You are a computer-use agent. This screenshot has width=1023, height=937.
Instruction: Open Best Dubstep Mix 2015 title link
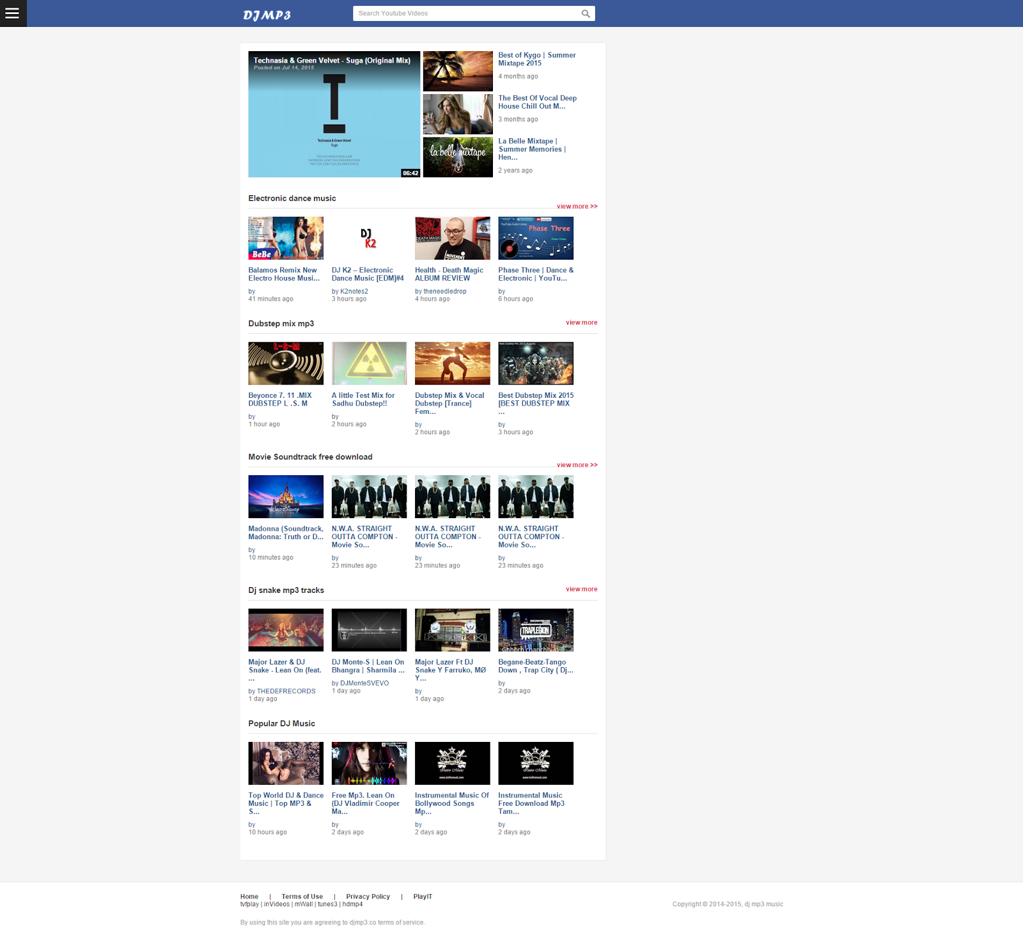point(536,403)
